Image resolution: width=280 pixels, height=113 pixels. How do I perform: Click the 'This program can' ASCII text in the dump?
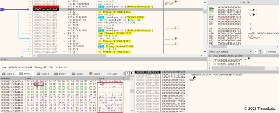coord(110,97)
